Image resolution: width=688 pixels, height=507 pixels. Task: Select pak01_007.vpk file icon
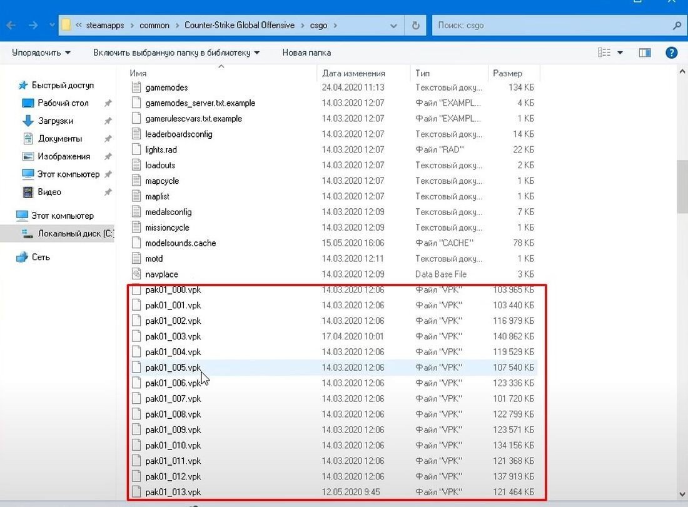(136, 399)
